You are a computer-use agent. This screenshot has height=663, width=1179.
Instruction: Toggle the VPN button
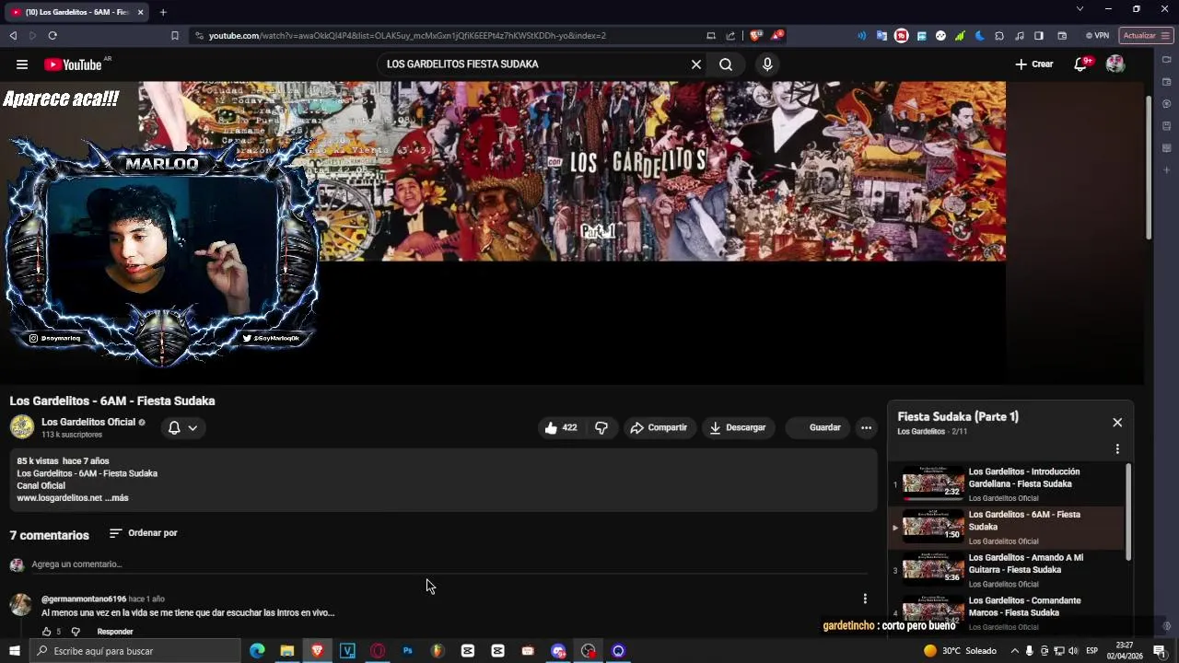(1097, 35)
